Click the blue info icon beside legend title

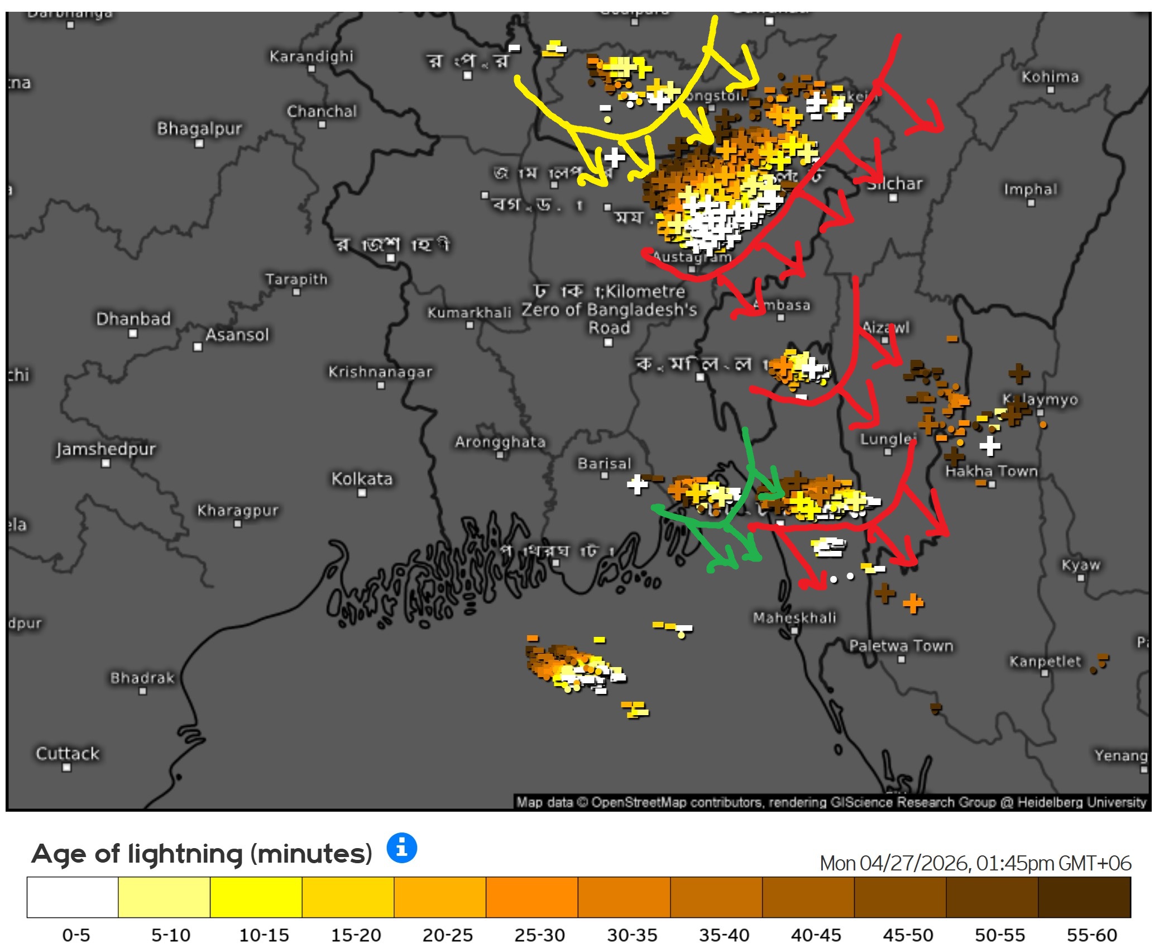[401, 848]
